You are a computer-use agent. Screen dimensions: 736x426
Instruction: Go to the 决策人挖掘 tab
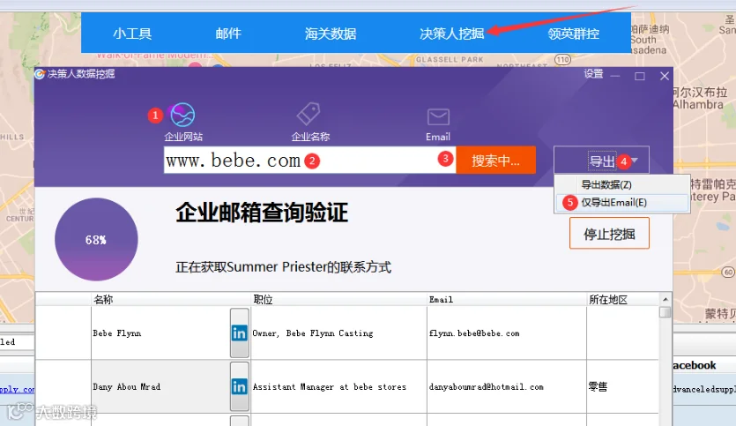(451, 34)
